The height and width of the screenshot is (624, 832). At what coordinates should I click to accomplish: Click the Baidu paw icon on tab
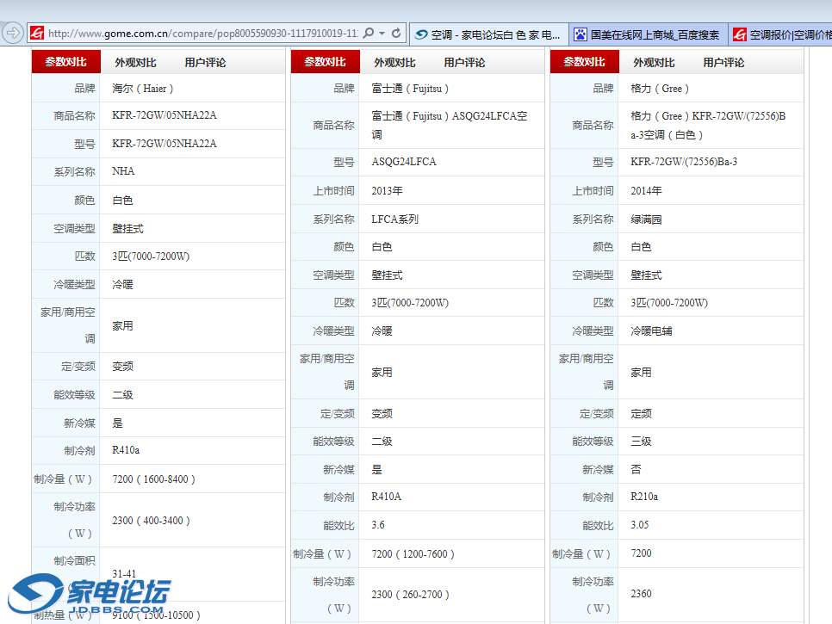coord(581,34)
